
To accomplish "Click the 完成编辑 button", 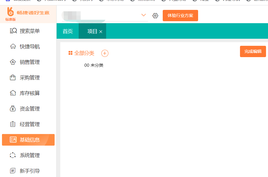I will point(253,51).
